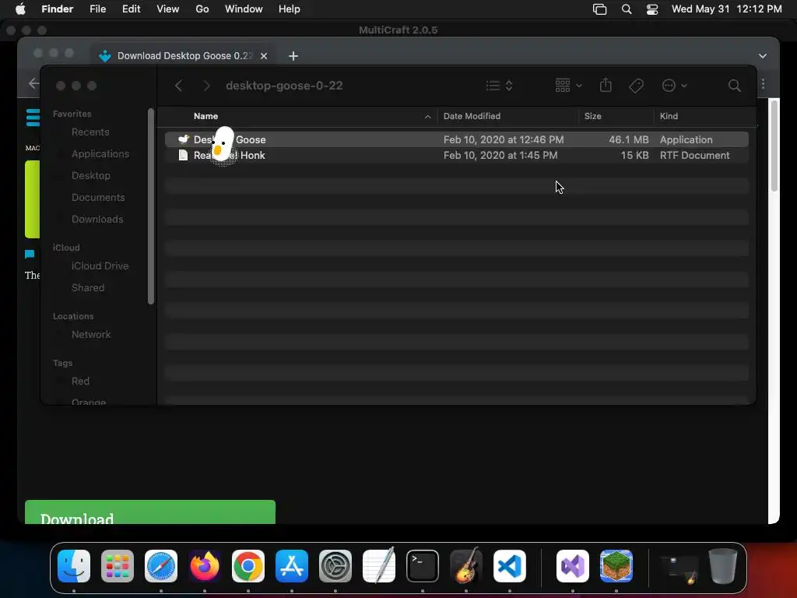Select the Download Desktop Goose browser tab
This screenshot has width=797, height=598.
(183, 56)
